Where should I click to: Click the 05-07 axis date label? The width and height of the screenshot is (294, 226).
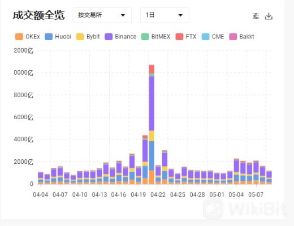point(256,194)
